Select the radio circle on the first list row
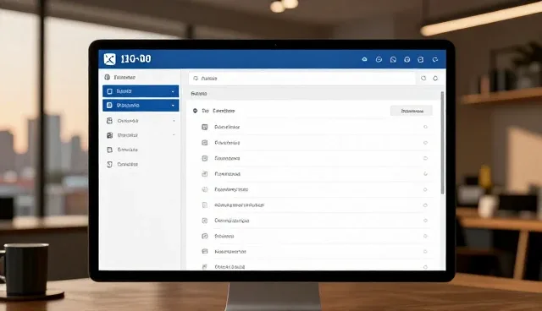This screenshot has height=311, width=542. click(425, 127)
